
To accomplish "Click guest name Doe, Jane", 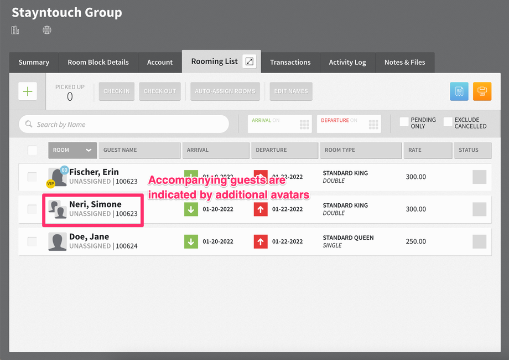I will pos(89,237).
